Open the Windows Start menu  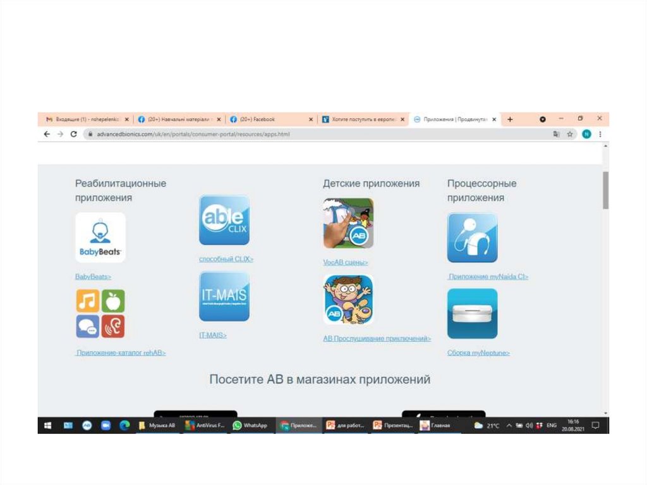pos(48,426)
